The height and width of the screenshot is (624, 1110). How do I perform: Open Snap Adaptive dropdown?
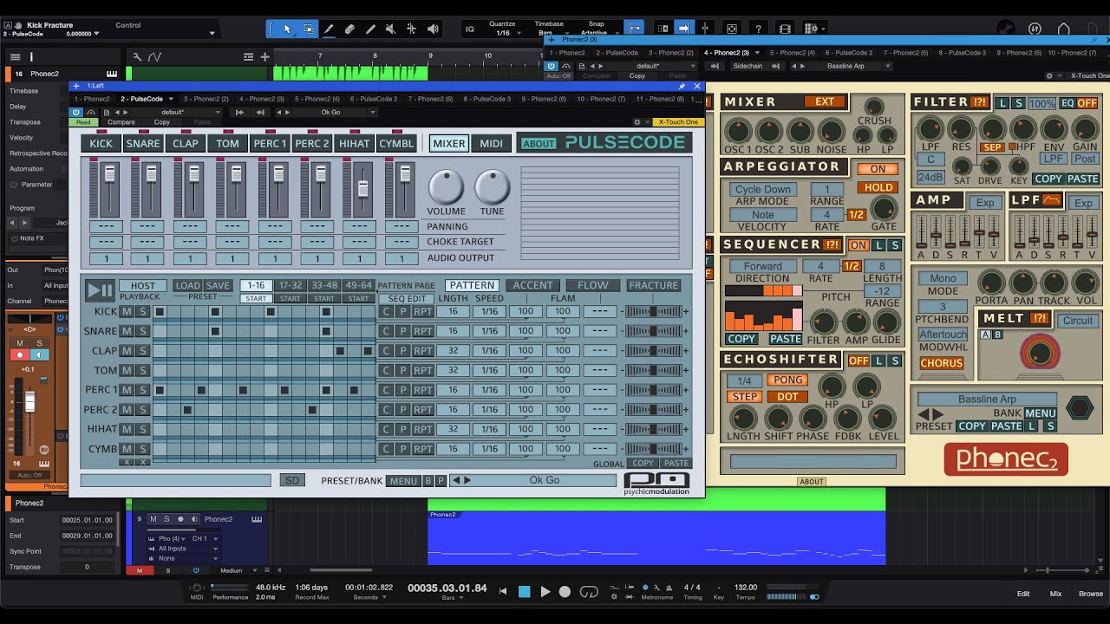pos(600,33)
